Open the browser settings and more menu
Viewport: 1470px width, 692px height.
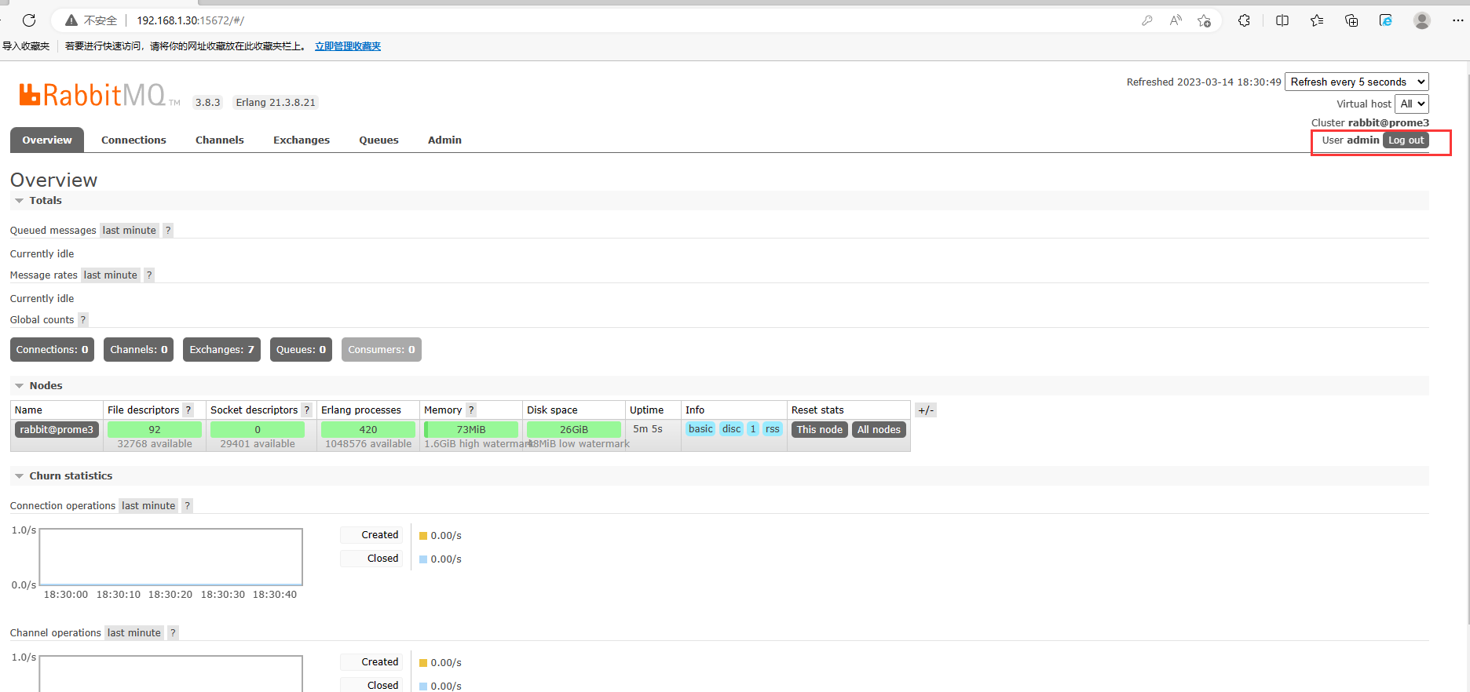pos(1457,20)
